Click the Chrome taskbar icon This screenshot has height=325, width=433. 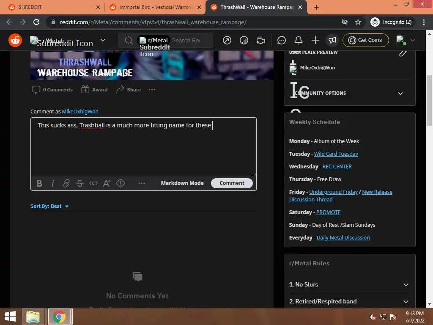[x=59, y=317]
